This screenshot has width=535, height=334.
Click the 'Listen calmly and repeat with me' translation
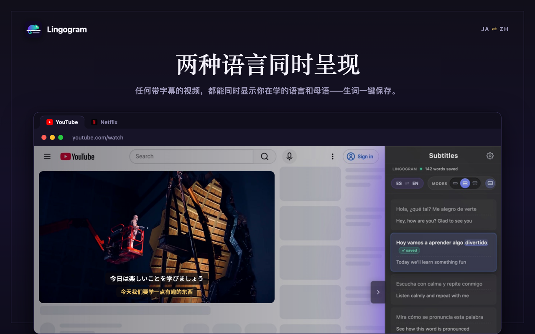(x=433, y=296)
